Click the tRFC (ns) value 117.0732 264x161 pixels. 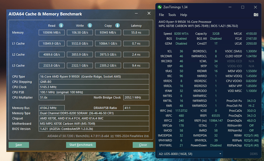point(181,111)
